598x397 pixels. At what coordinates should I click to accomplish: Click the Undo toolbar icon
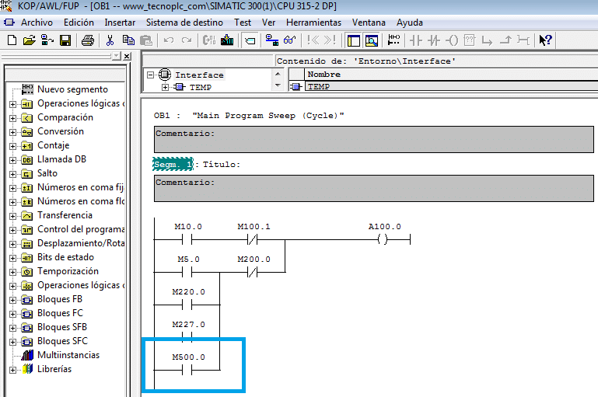click(x=169, y=40)
